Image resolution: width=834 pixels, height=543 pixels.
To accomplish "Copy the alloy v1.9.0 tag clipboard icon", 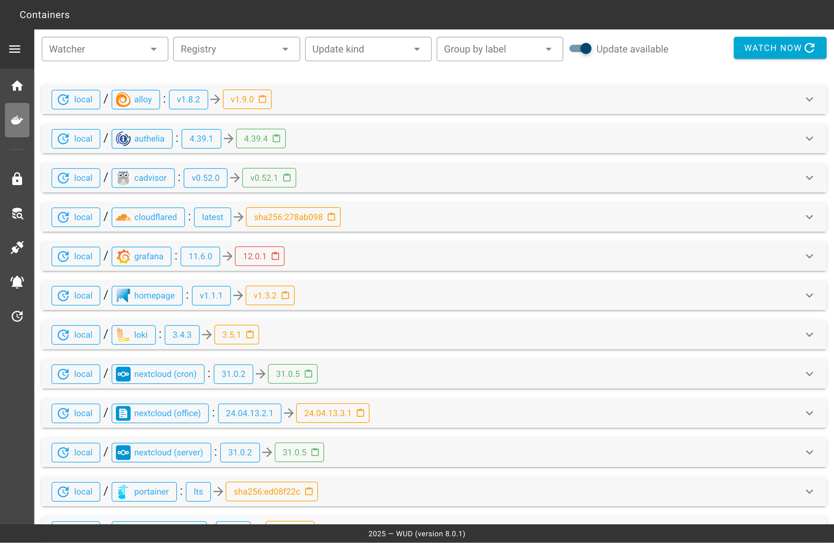I will [262, 99].
